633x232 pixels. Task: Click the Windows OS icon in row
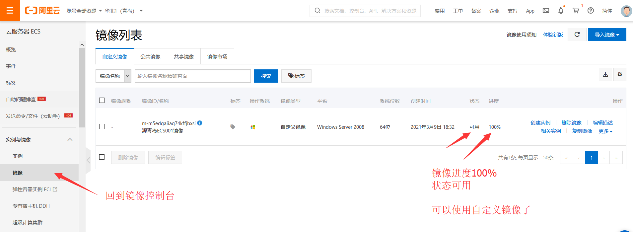coord(253,127)
